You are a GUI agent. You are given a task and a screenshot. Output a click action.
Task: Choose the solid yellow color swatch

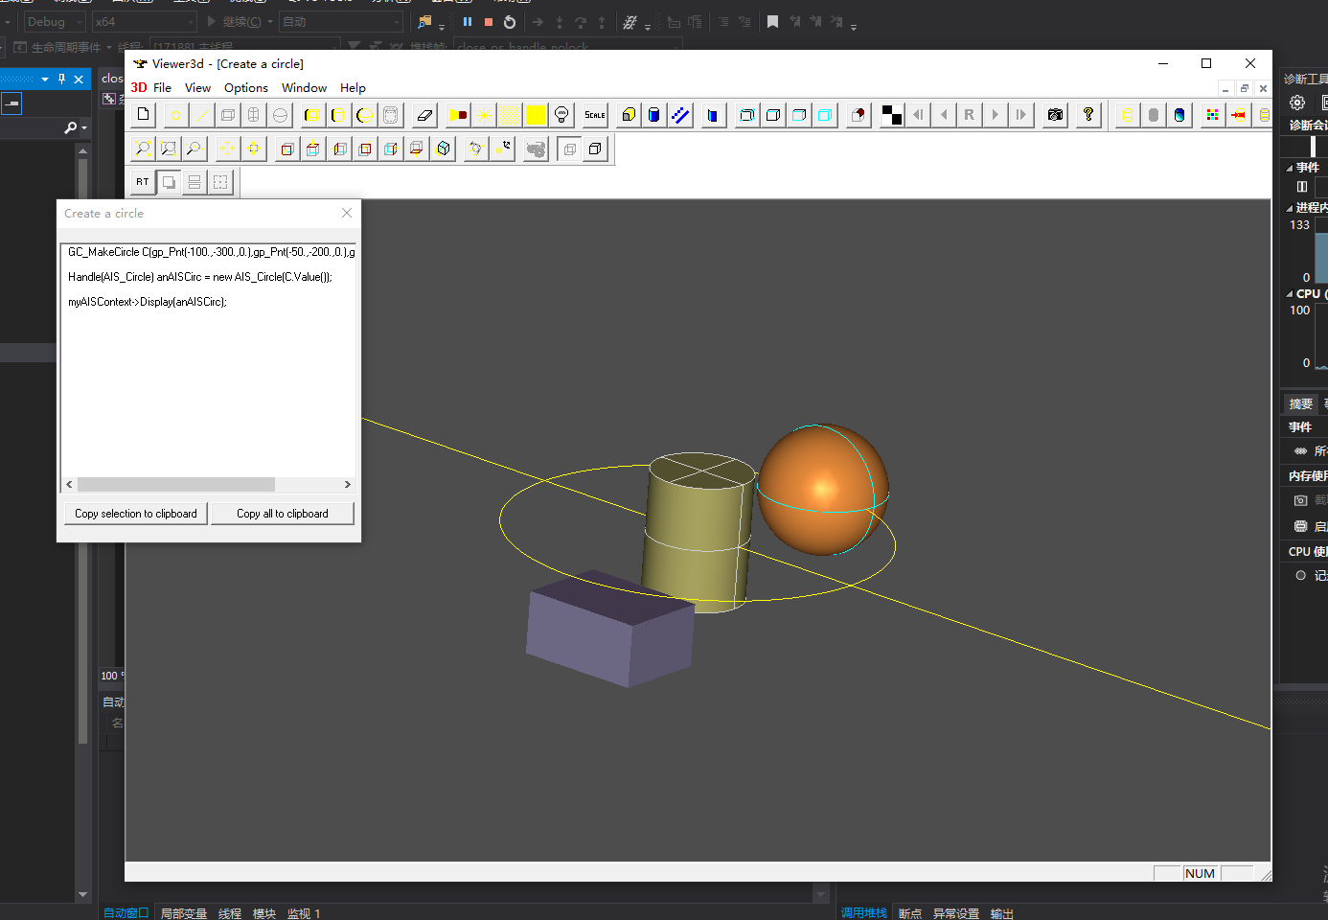(536, 115)
